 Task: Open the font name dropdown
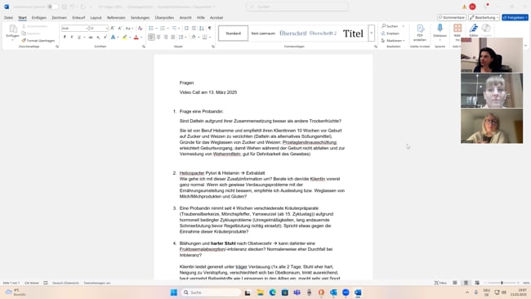[x=87, y=29]
